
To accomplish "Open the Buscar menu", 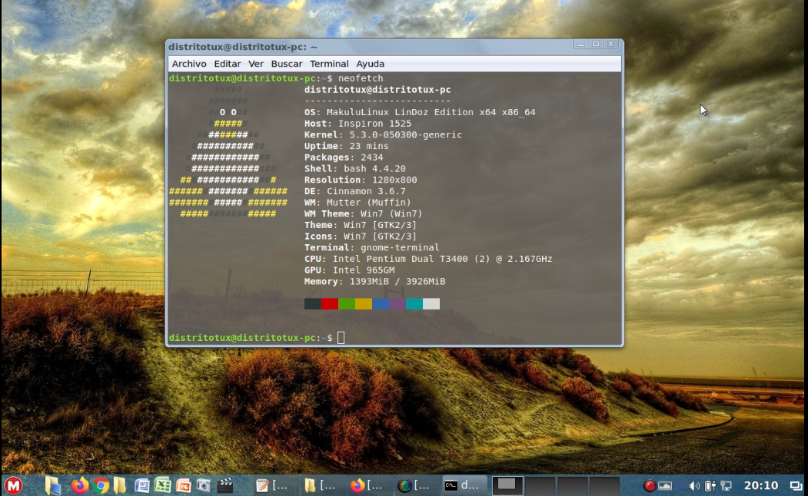I will [287, 64].
